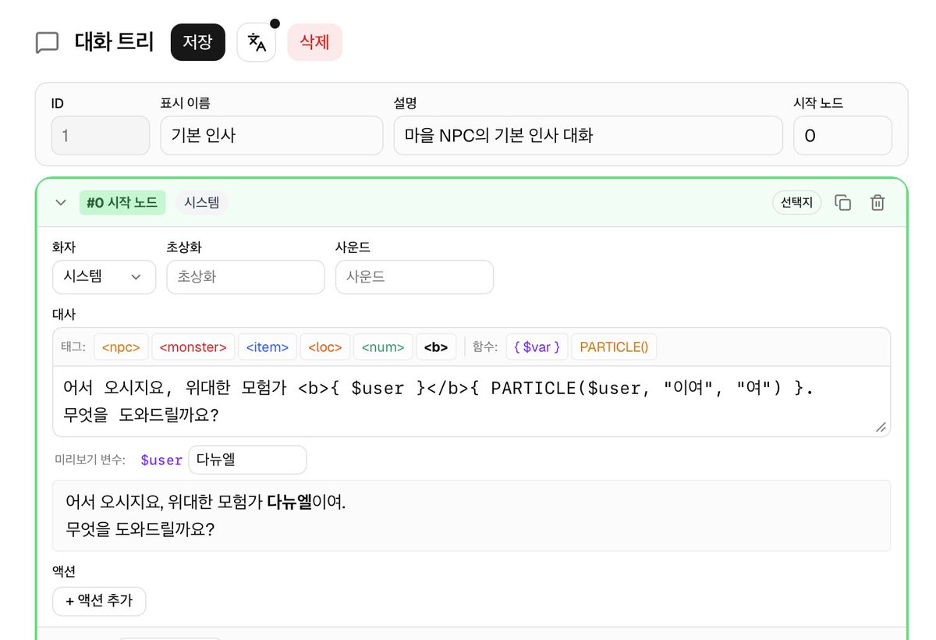Insert the PARTICLE() function

[614, 347]
